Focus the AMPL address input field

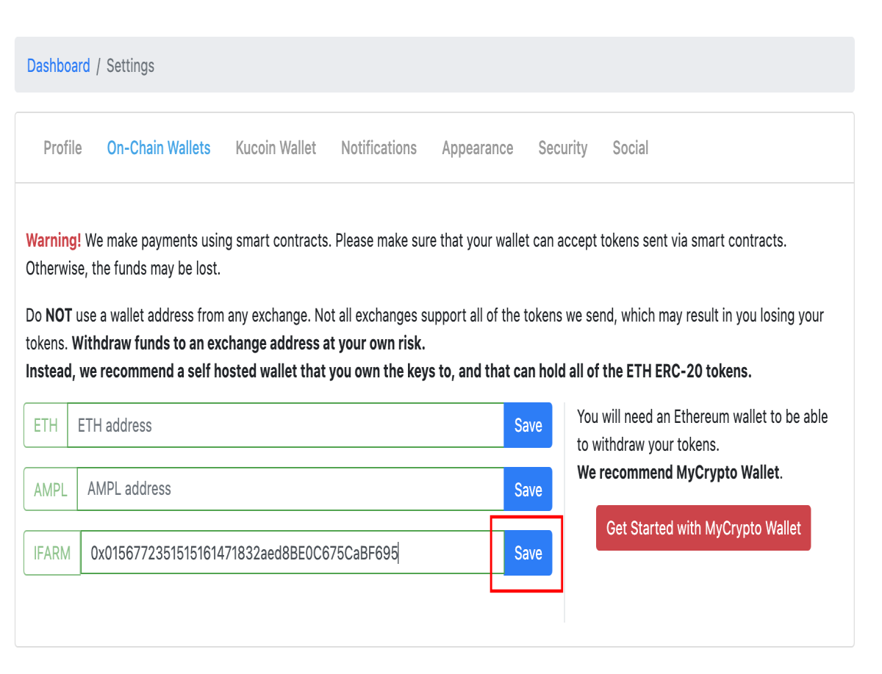pyautogui.click(x=290, y=489)
